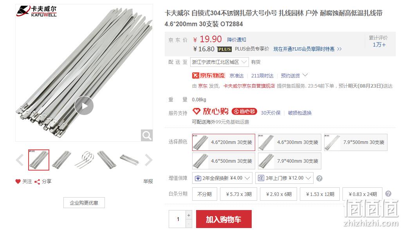This screenshot has width=402, height=230.
Task: Choose 不分期 installment option
Action: (205, 194)
